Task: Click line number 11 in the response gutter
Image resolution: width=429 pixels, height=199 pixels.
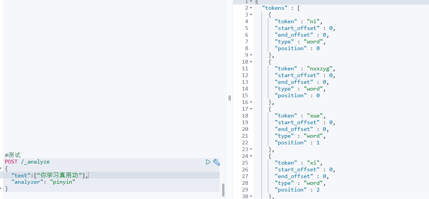Action: [245, 68]
